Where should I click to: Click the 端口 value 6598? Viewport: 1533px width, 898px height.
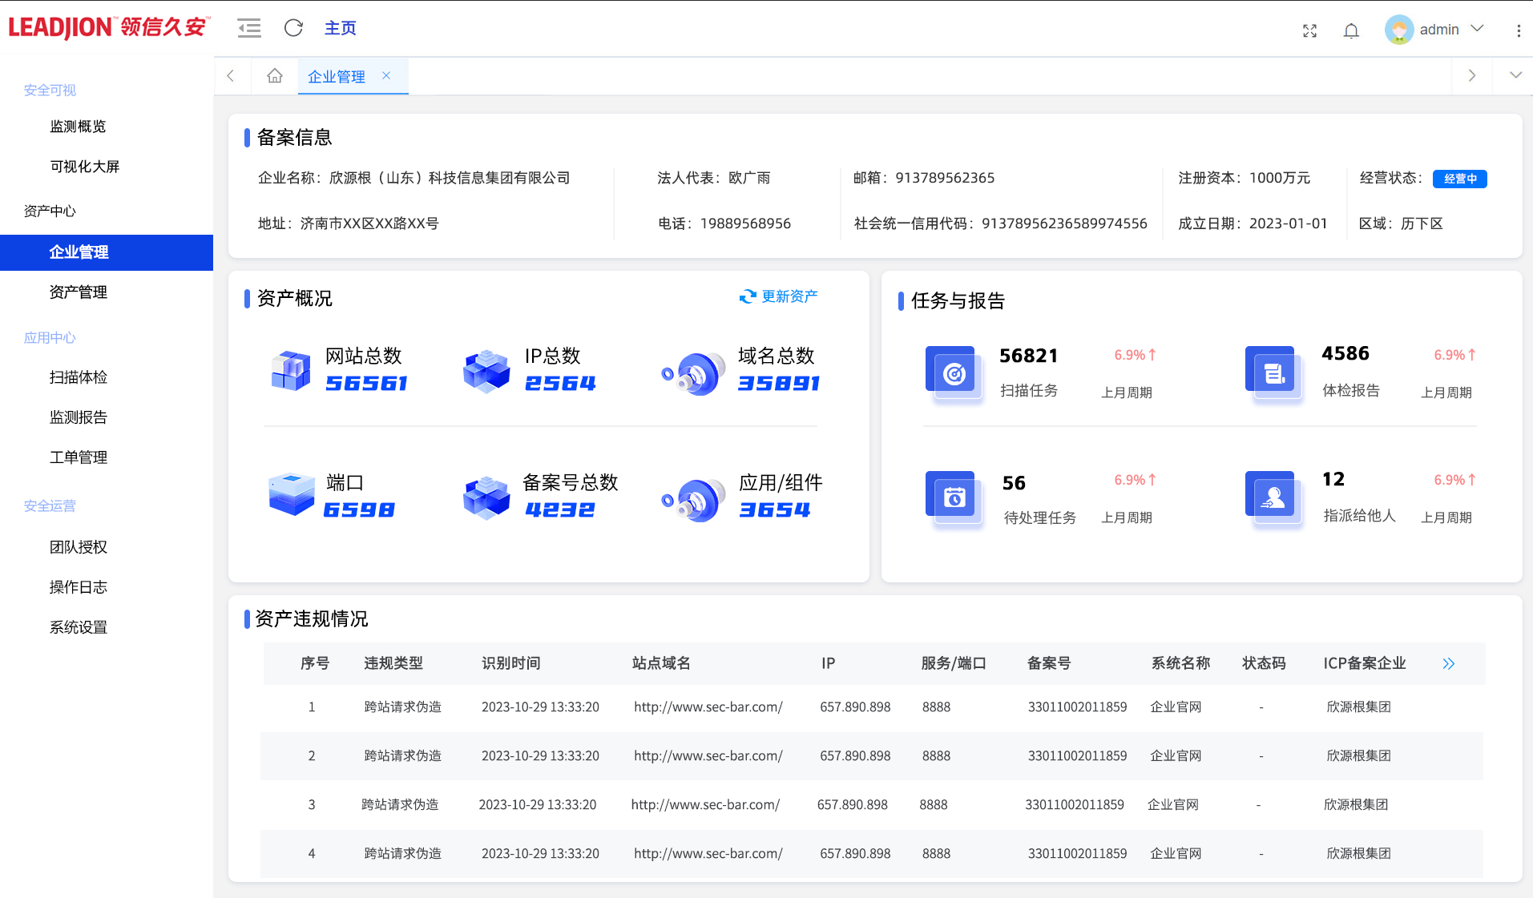click(x=359, y=510)
